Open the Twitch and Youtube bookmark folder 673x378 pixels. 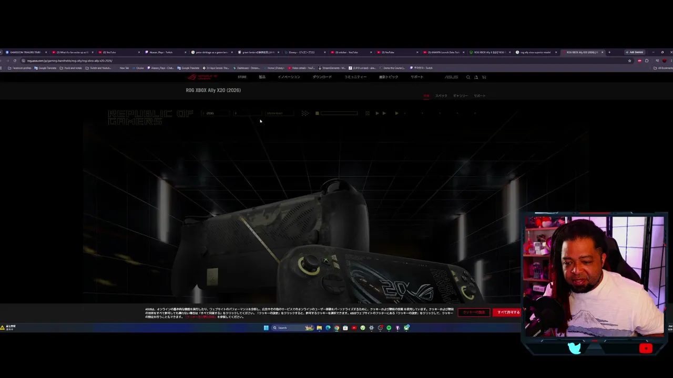[x=98, y=68]
